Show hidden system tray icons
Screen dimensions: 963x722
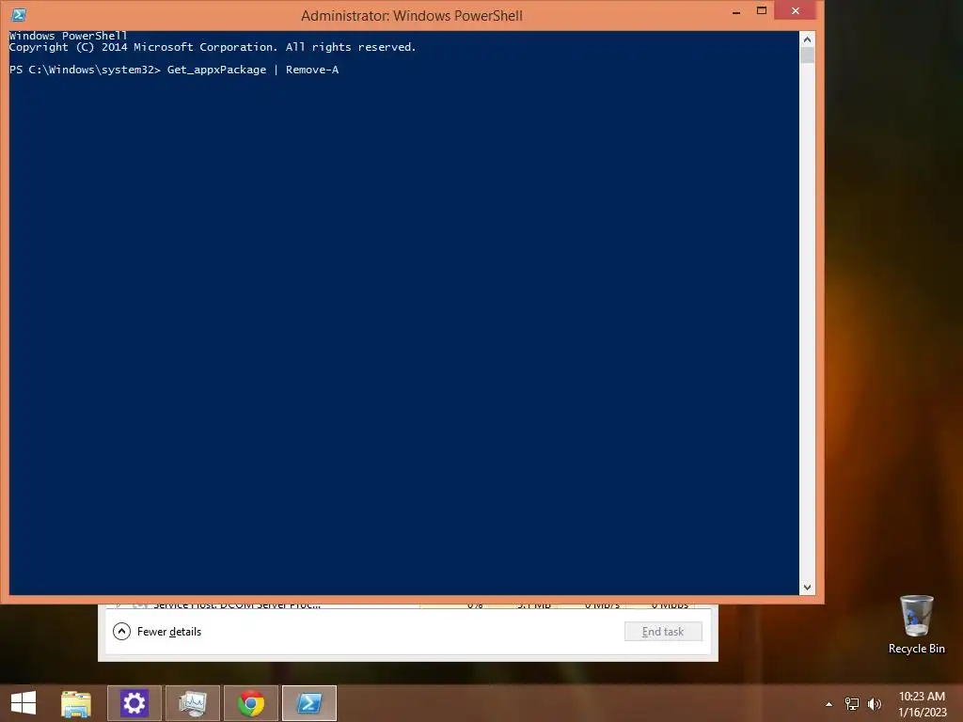(x=829, y=704)
